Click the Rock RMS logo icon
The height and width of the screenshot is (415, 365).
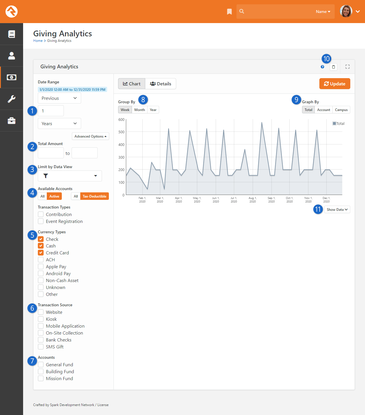point(12,12)
